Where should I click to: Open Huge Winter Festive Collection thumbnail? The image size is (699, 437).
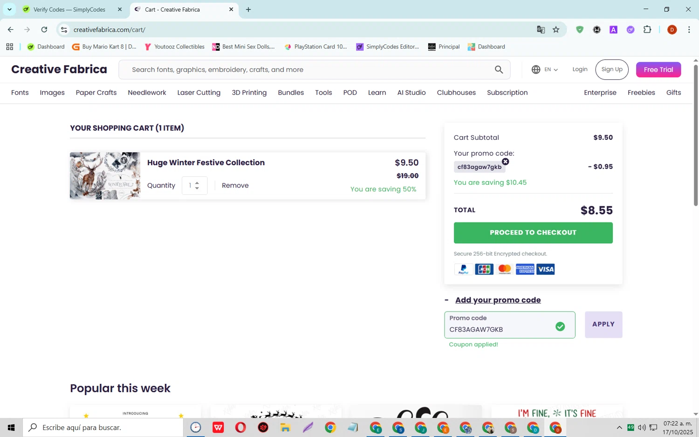pyautogui.click(x=105, y=176)
